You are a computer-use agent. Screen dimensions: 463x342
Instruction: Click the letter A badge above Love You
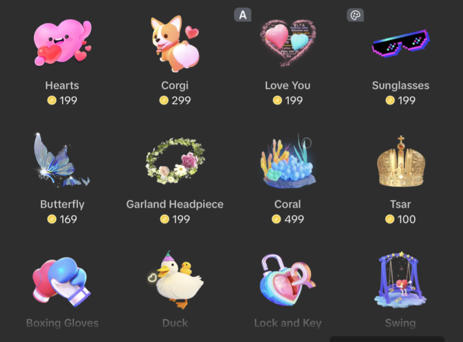coord(243,14)
